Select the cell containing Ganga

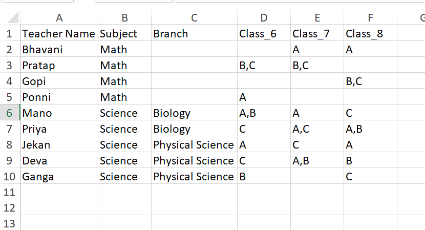(x=59, y=177)
